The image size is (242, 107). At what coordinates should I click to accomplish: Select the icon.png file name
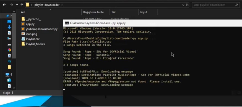click(x=32, y=34)
